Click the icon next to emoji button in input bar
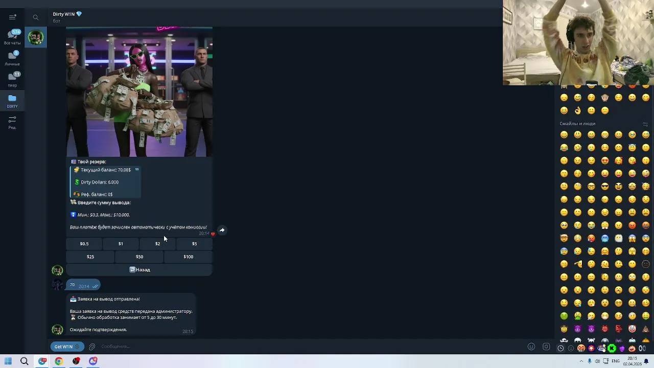Image resolution: width=654 pixels, height=368 pixels. pyautogui.click(x=546, y=347)
